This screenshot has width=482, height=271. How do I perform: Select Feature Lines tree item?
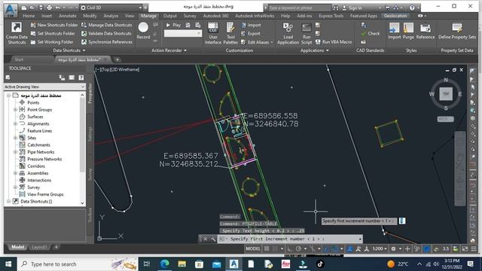click(40, 131)
